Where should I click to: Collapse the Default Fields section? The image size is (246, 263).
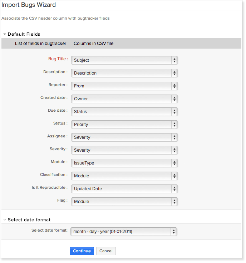5,34
